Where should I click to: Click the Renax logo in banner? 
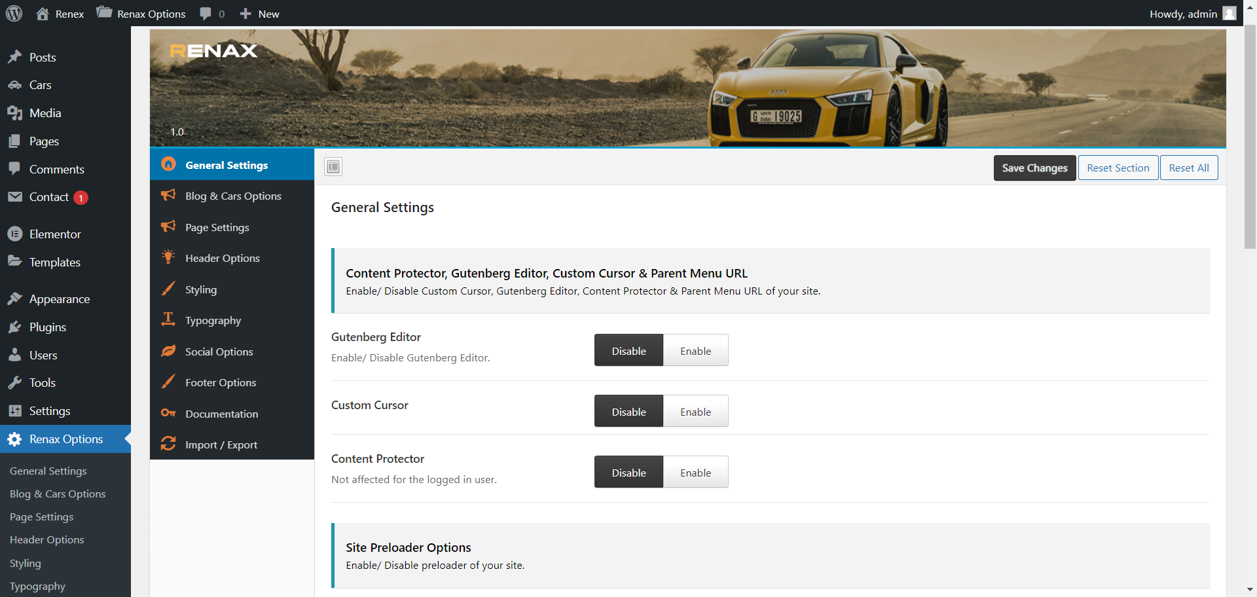(213, 50)
